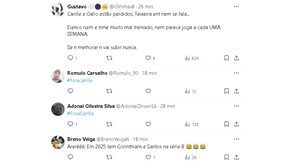Open more options on Romulo Carvalho's tweet
The width and height of the screenshot is (291, 164).
click(x=236, y=73)
